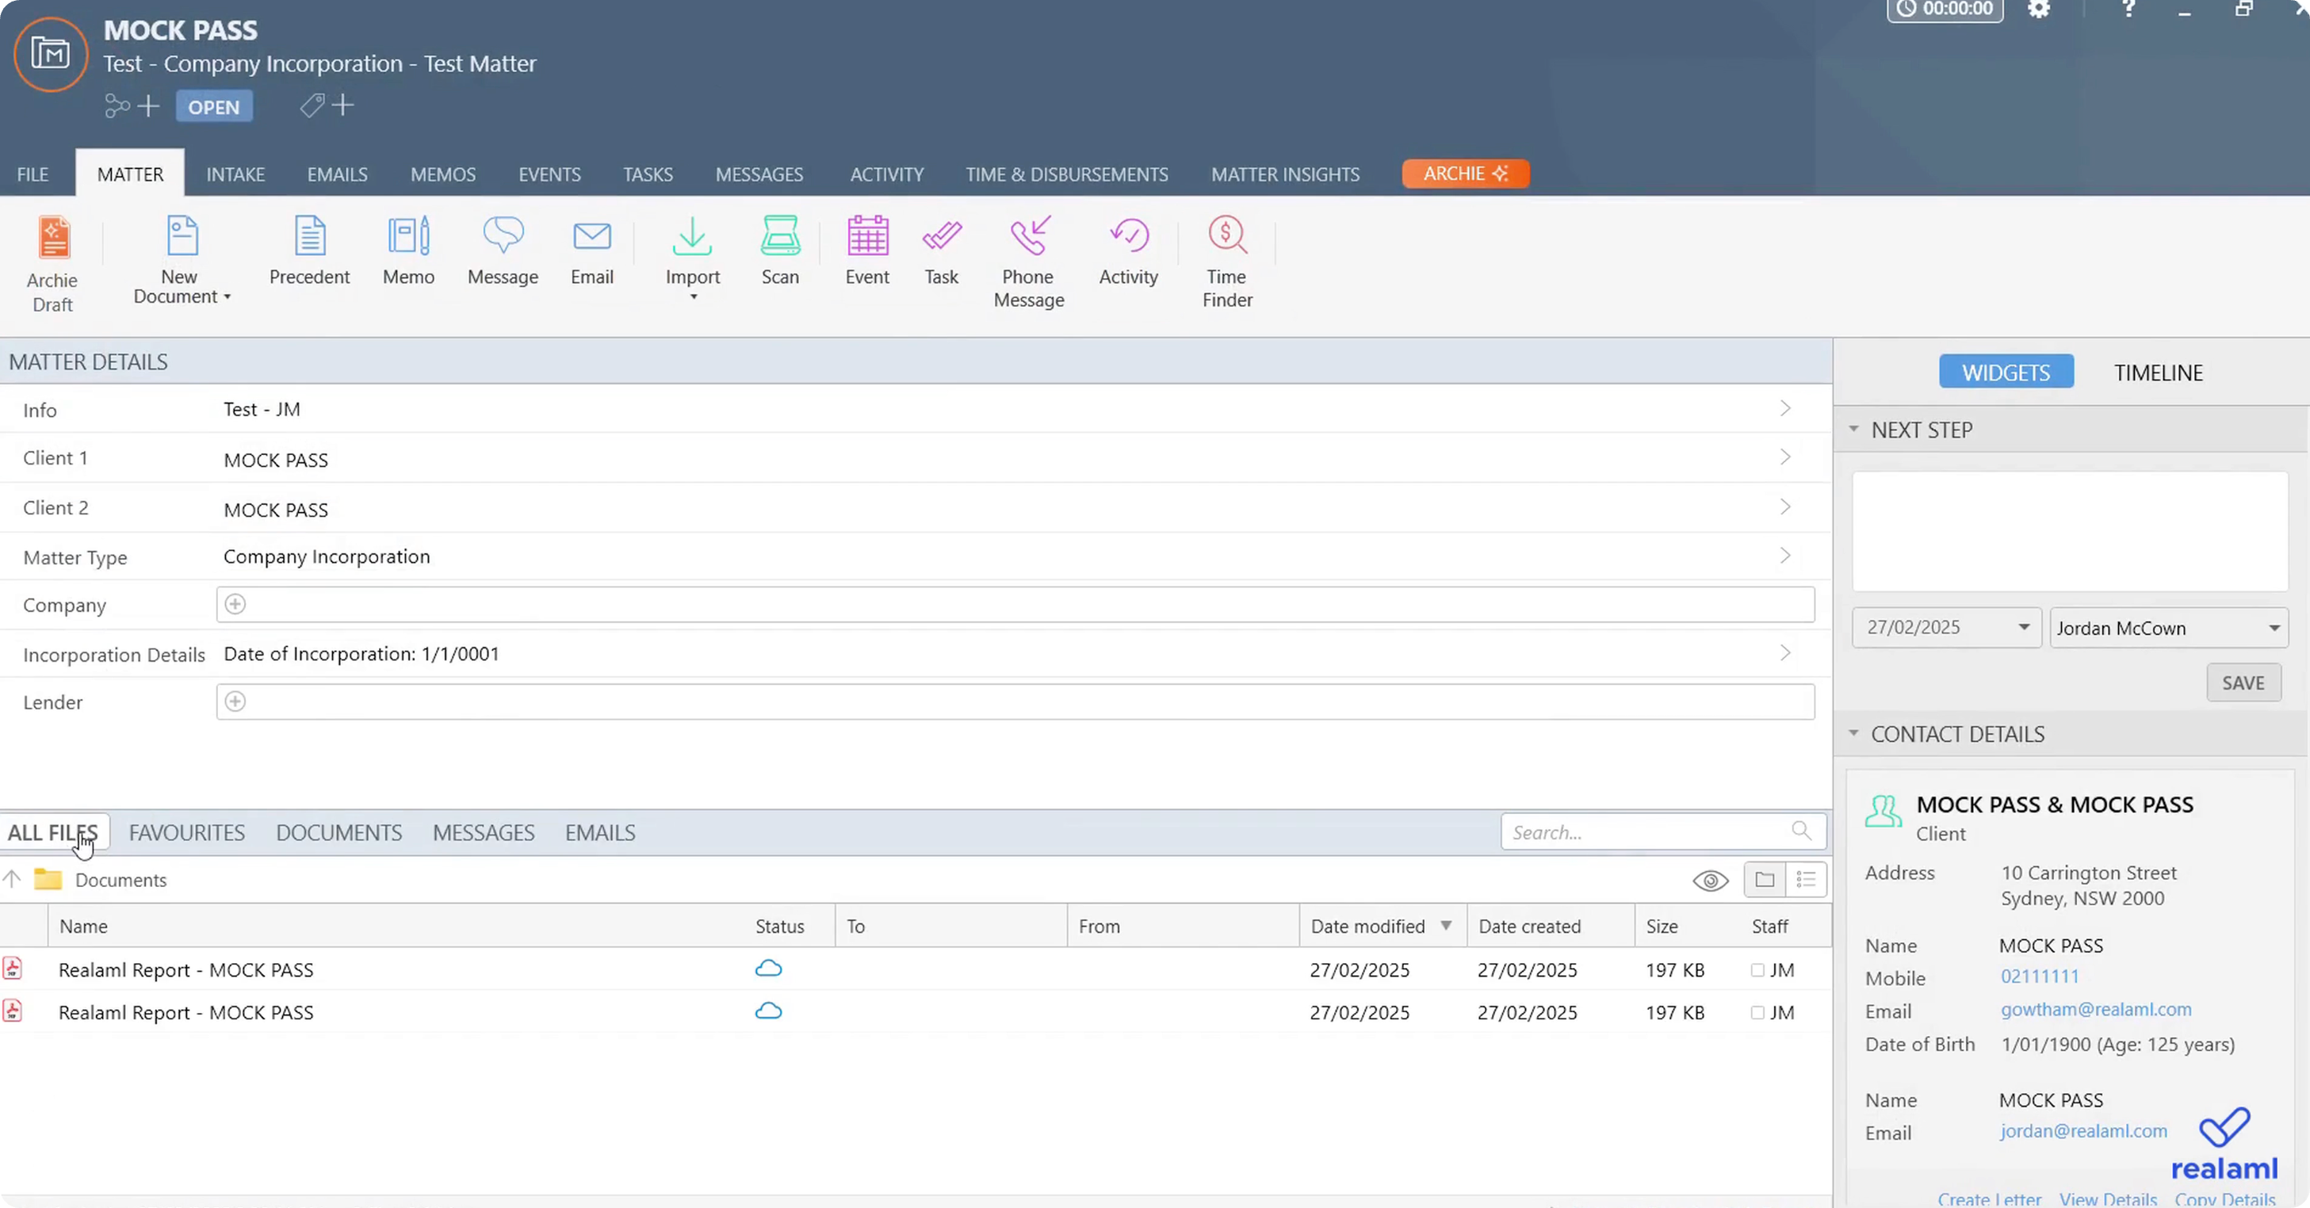The width and height of the screenshot is (2310, 1208).
Task: Open the Jordan McCown staff dropdown
Action: pos(2274,628)
